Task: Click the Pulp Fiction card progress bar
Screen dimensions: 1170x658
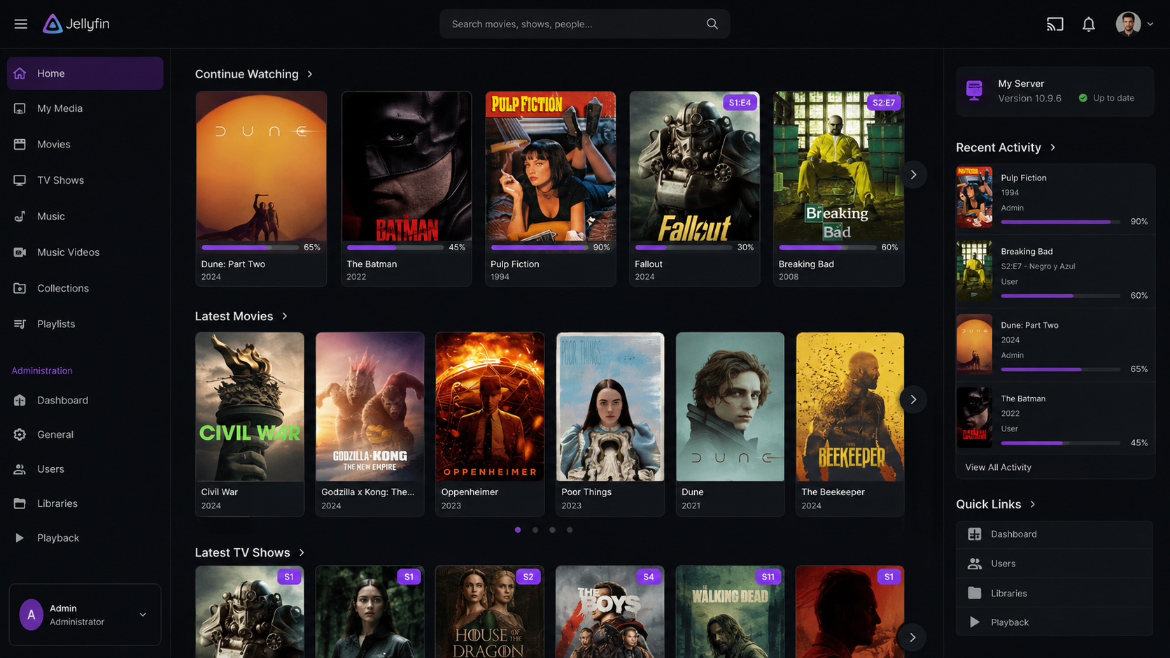Action: pyautogui.click(x=540, y=248)
